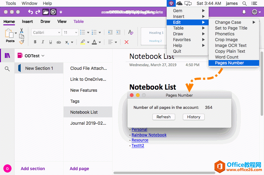Open the Tags page in page list
The height and width of the screenshot is (175, 264).
pos(75,101)
